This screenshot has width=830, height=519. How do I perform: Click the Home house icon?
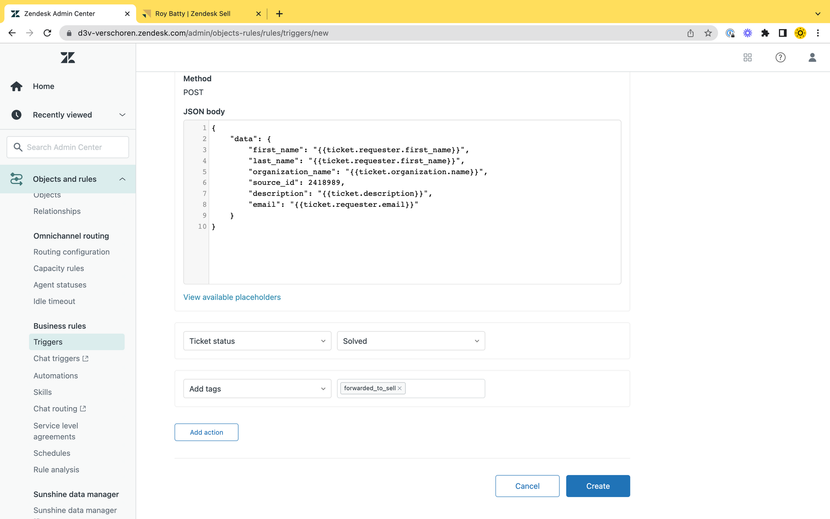(x=17, y=86)
